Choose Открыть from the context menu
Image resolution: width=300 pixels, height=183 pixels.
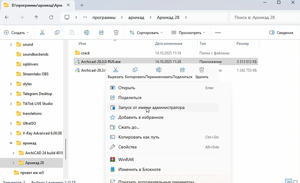click(163, 88)
